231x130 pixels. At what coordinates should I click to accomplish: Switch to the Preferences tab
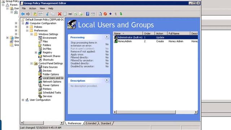[x=74, y=123]
